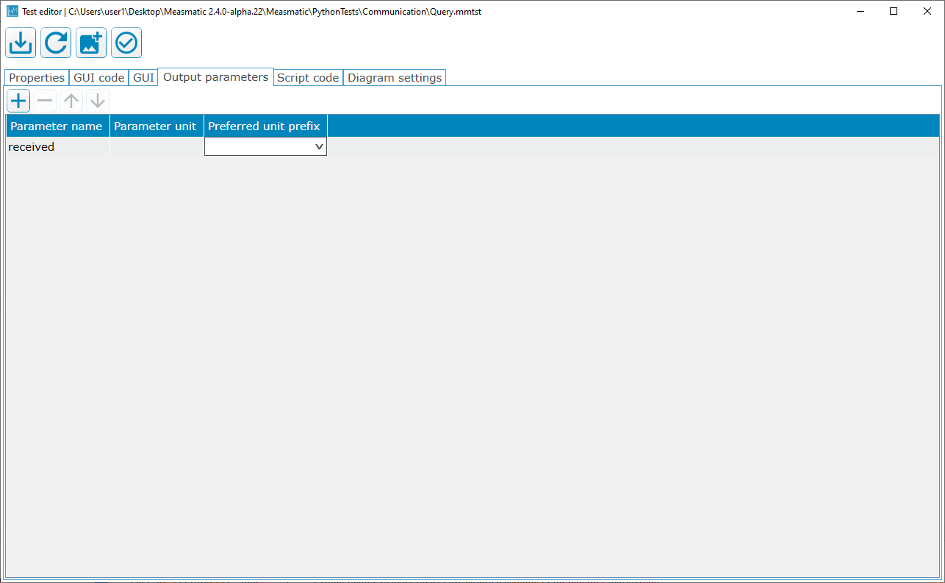Image resolution: width=945 pixels, height=583 pixels.
Task: Close the Test editor window
Action: pyautogui.click(x=927, y=11)
